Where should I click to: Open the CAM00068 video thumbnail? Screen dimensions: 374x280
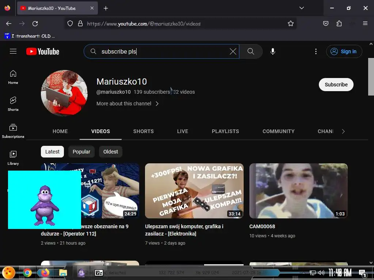[x=298, y=191]
